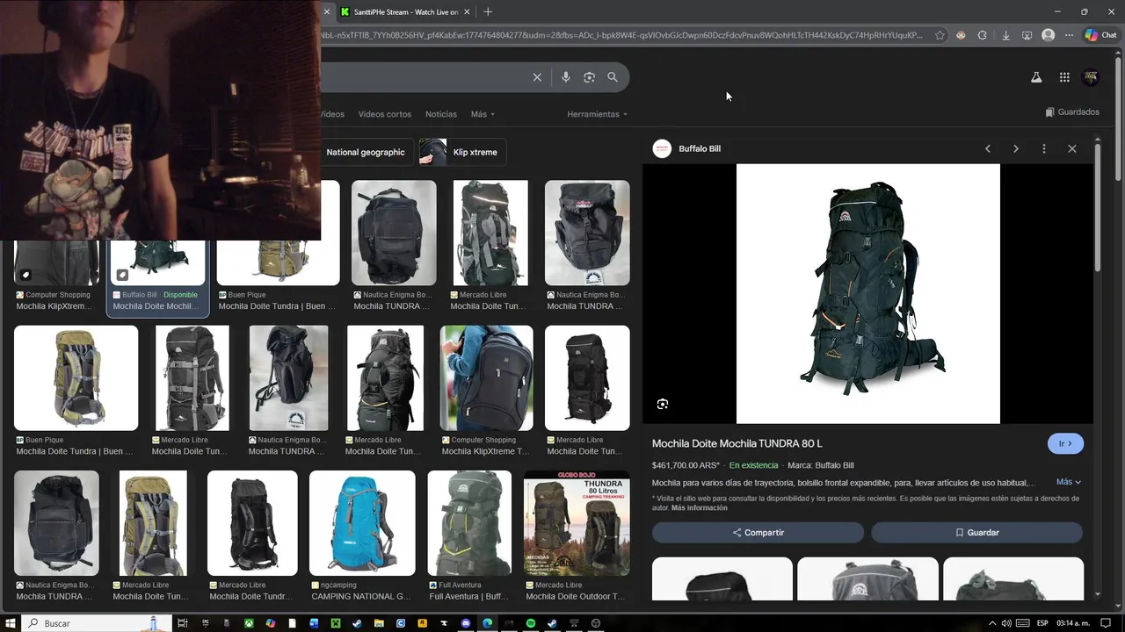Go to previous image in preview panel
Screen dimensions: 1125x632
(x=987, y=148)
